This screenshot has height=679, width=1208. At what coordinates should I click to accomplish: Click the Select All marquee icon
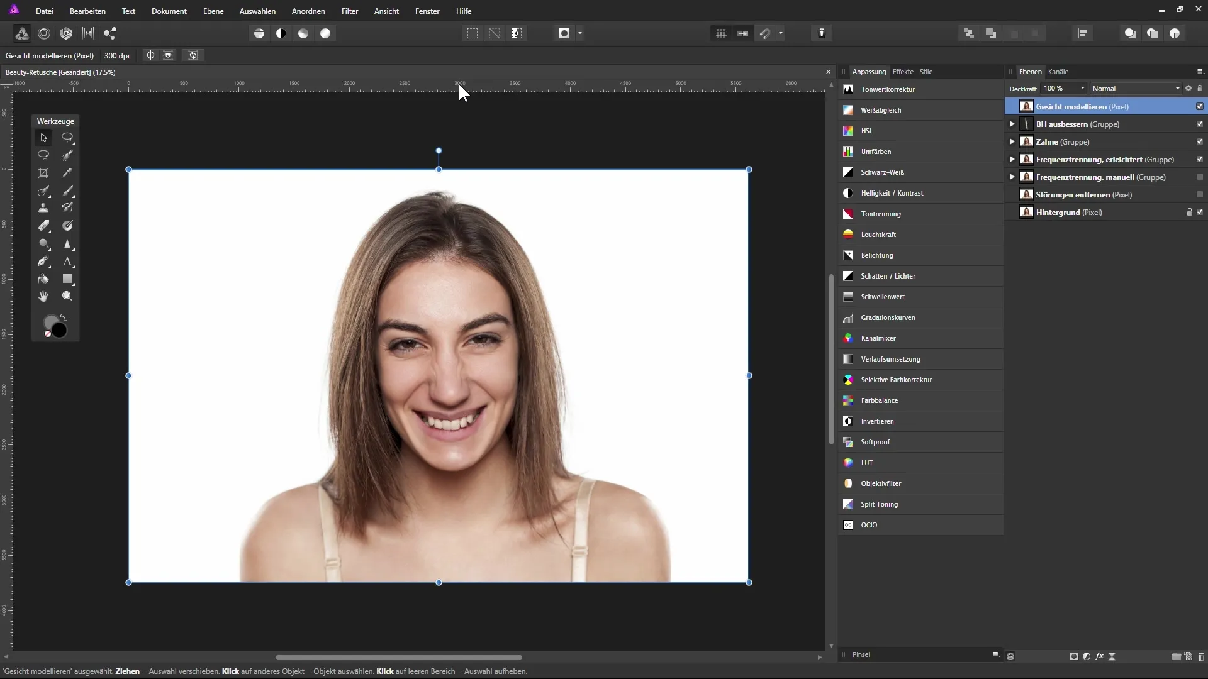tap(473, 33)
